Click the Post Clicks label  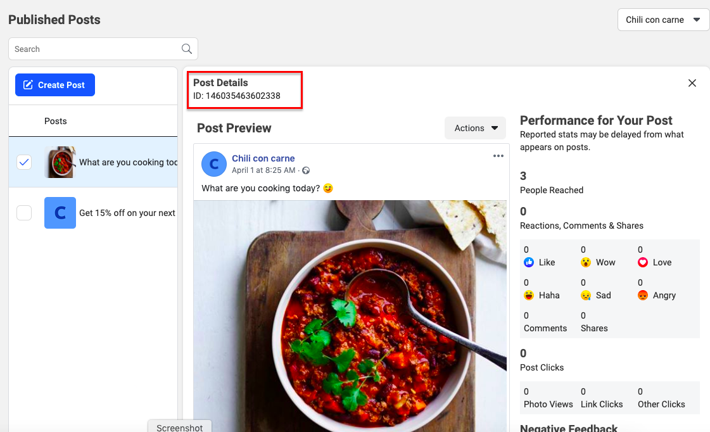(x=542, y=367)
